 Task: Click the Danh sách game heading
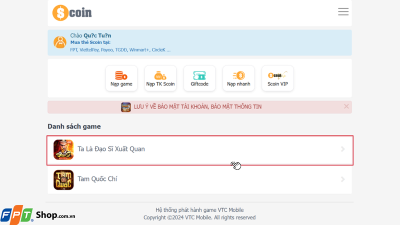coord(74,126)
